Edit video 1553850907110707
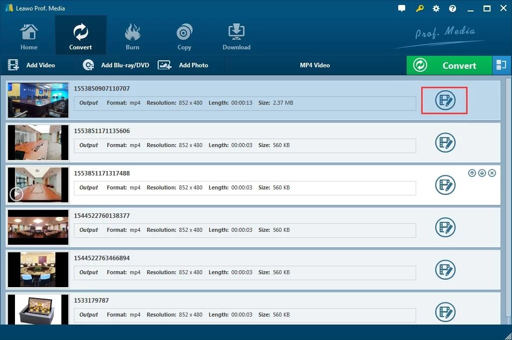 [x=445, y=100]
